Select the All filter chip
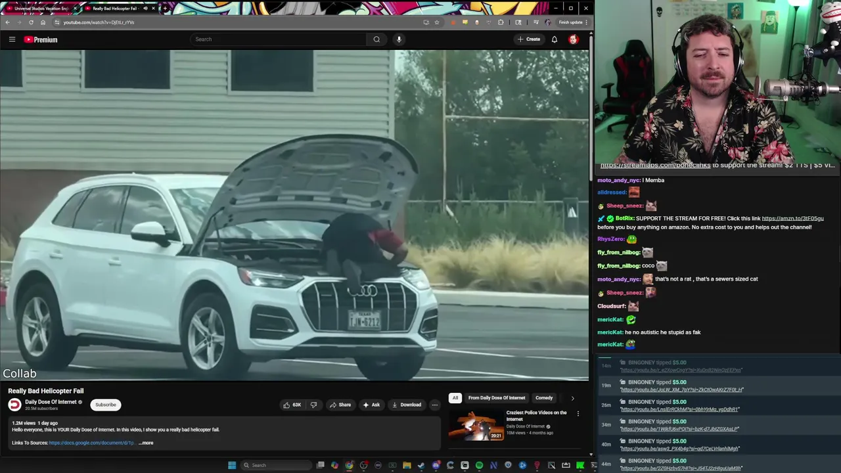 point(455,397)
